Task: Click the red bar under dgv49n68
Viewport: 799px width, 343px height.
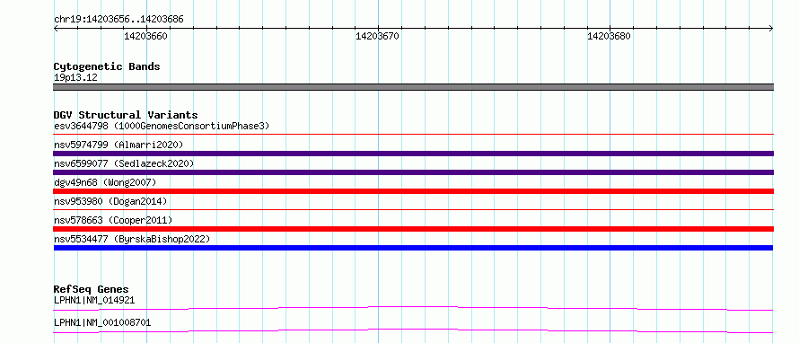Action: point(413,191)
